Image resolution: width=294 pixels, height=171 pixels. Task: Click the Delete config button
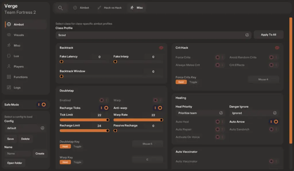pos(25,139)
